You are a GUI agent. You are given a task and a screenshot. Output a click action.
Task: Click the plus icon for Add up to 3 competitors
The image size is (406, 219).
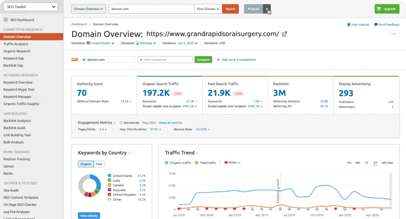click(x=218, y=60)
